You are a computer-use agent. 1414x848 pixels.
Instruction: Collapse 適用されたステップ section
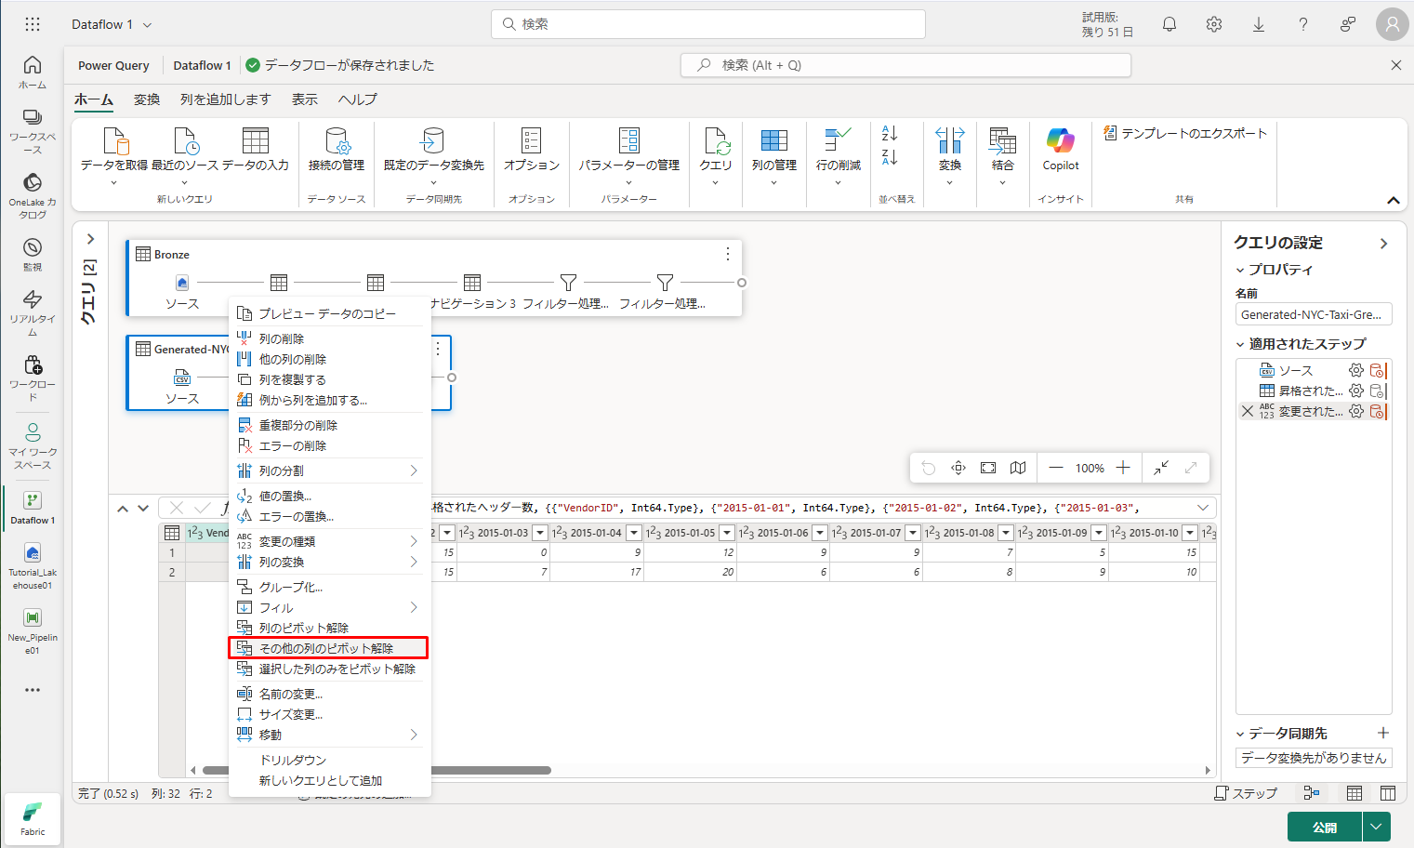[x=1240, y=344]
